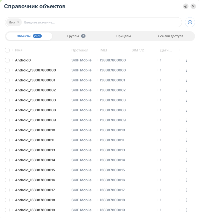199x218 pixels.
Task: Check the Android_138387800003 row checkbox
Action: 7,100
